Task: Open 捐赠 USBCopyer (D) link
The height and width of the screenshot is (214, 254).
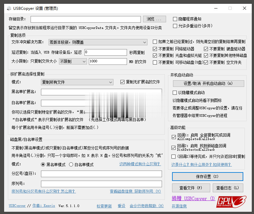Action: click(x=193, y=199)
